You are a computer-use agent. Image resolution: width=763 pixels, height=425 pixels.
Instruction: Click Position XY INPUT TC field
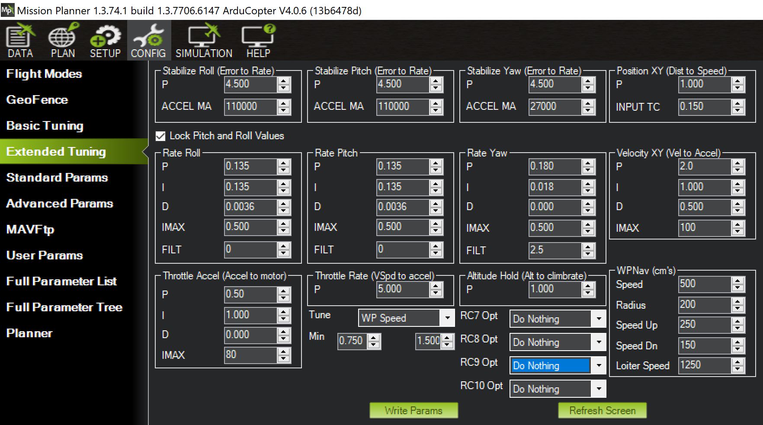pyautogui.click(x=705, y=106)
